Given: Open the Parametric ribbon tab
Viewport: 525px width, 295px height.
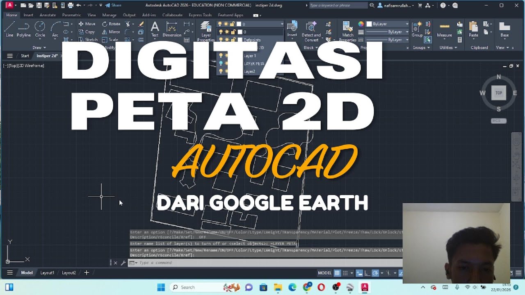Looking at the screenshot, I should coord(71,15).
